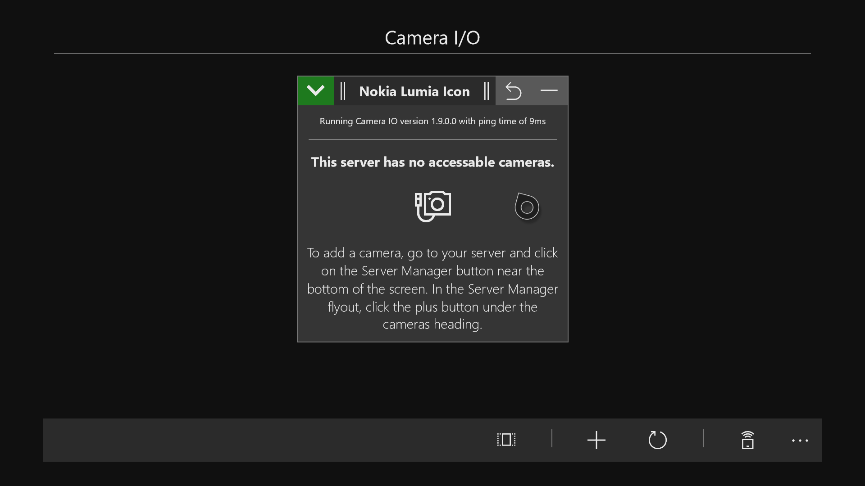Refresh servers with the circular arrow icon
Viewport: 865px width, 486px height.
(657, 440)
